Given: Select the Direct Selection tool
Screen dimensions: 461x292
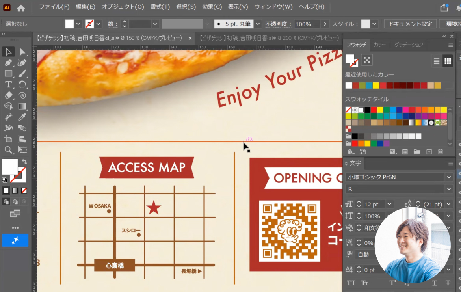Looking at the screenshot, I should [22, 52].
